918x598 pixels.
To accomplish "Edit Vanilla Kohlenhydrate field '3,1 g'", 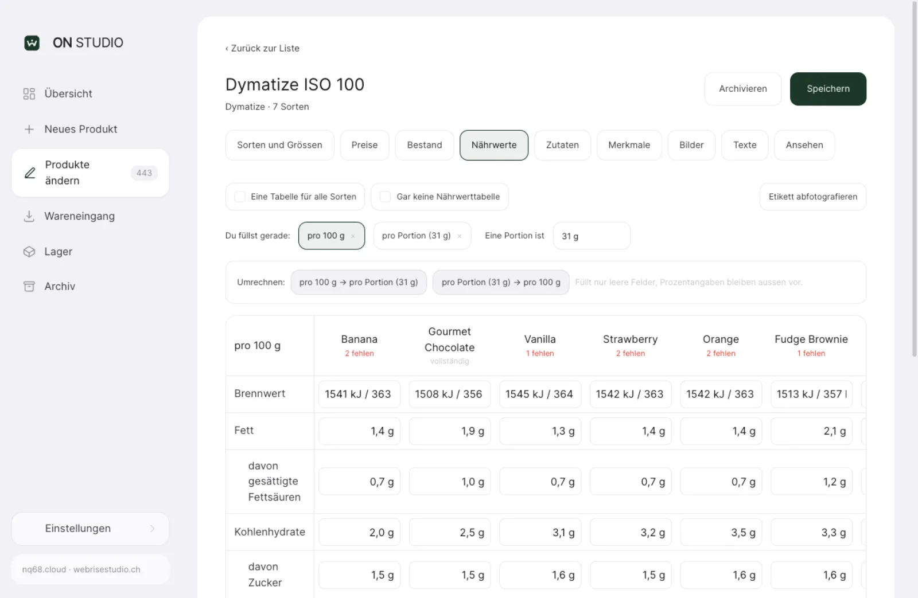I will click(540, 532).
